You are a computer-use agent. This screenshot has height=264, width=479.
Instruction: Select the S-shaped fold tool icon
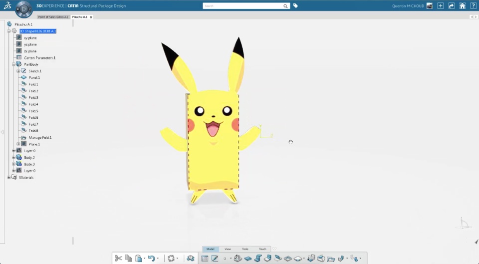(x=258, y=259)
